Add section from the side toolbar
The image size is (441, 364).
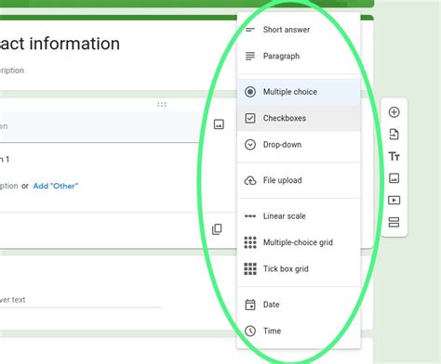click(x=394, y=222)
